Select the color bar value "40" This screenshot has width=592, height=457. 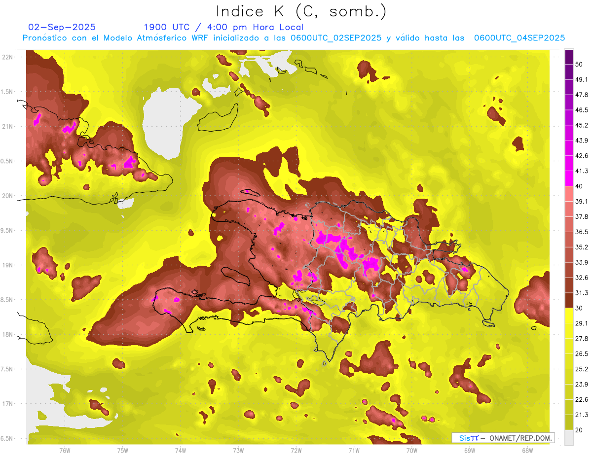(x=580, y=186)
